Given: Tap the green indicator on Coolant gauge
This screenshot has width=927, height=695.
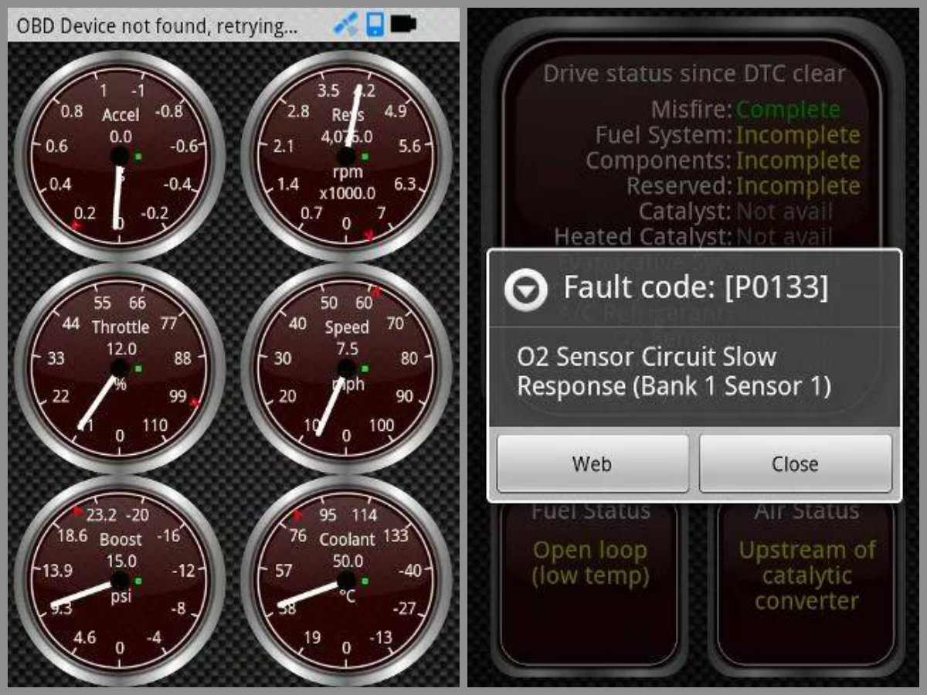Looking at the screenshot, I should 365,581.
